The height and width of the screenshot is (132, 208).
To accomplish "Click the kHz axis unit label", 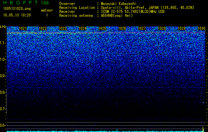I will click(x=3, y=27).
